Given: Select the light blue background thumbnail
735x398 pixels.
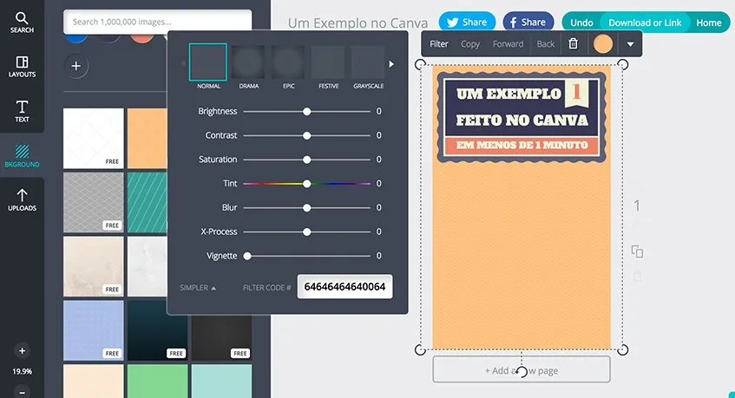Looking at the screenshot, I should (x=93, y=330).
